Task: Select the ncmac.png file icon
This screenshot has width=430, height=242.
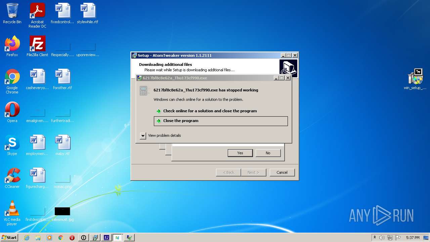Action: [x=62, y=181]
